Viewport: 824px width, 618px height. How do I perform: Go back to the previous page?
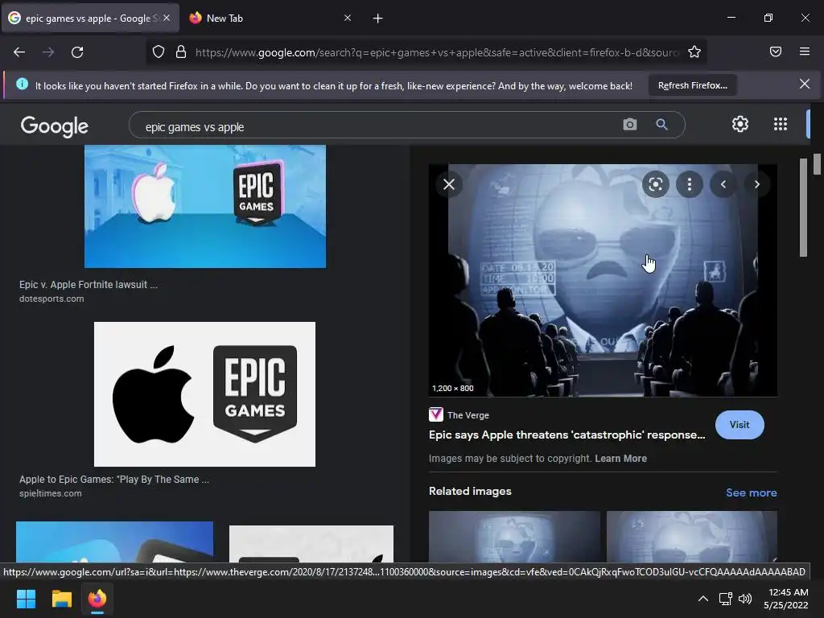point(19,52)
